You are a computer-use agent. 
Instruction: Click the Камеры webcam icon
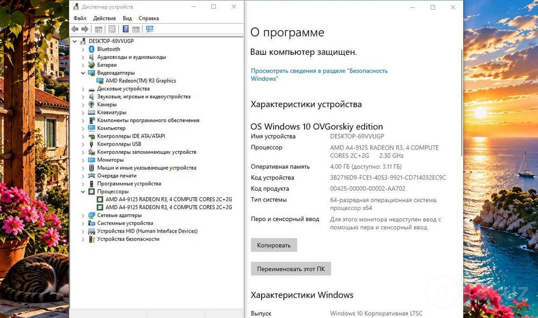(91, 104)
